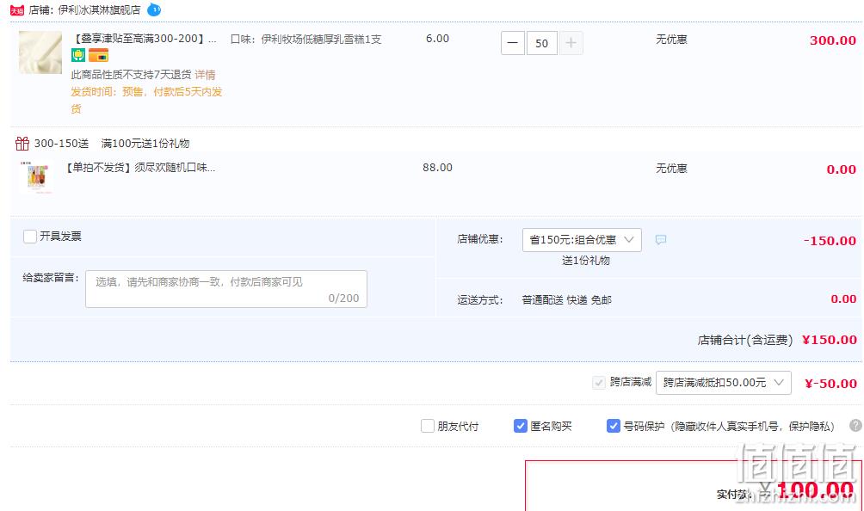Increase quantity with the plus button
This screenshot has width=864, height=511.
click(x=571, y=43)
